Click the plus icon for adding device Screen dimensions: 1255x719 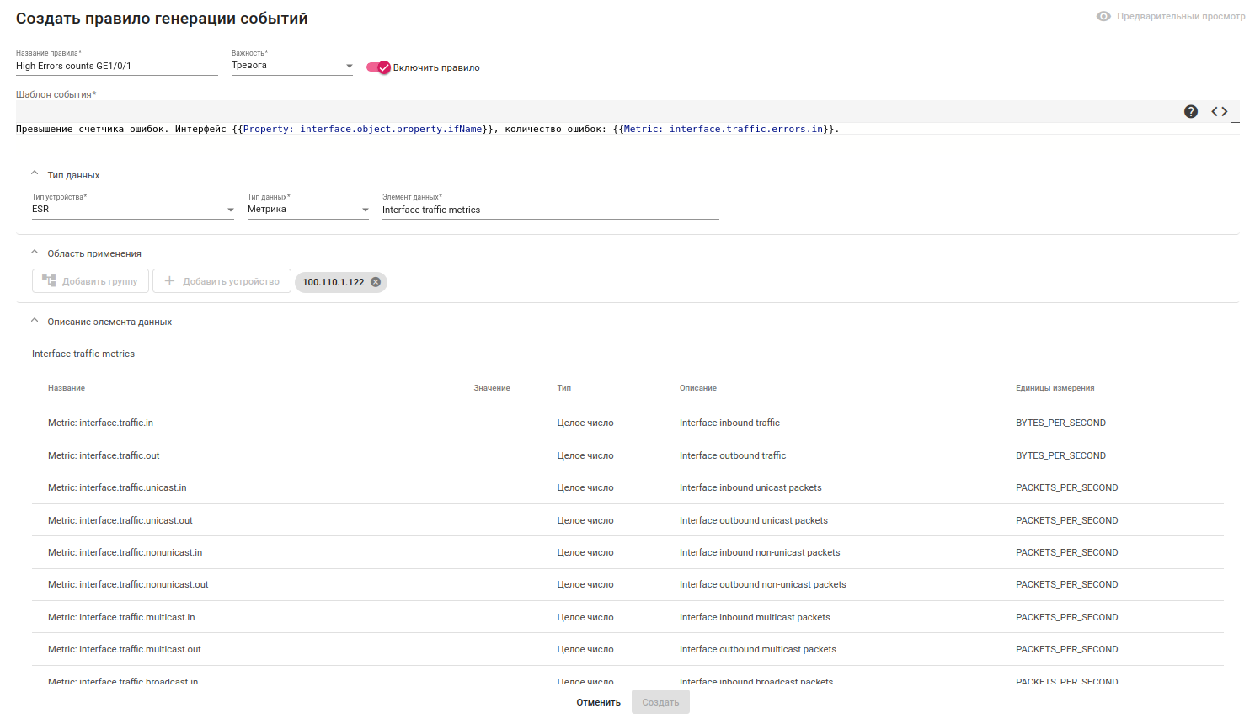point(169,281)
